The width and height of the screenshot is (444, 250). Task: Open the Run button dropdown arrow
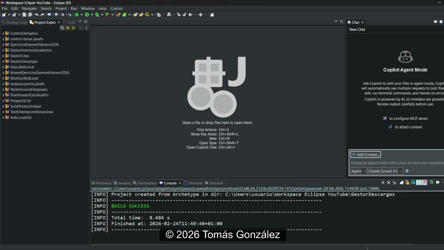[92, 15]
